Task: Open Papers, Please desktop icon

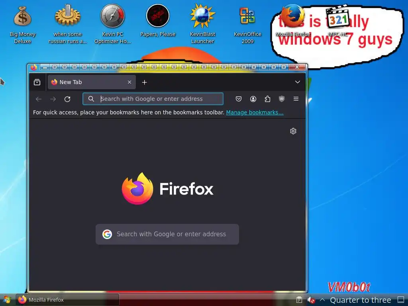Action: (x=158, y=21)
